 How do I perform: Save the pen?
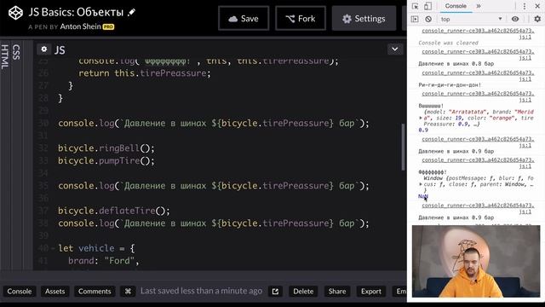tap(244, 19)
